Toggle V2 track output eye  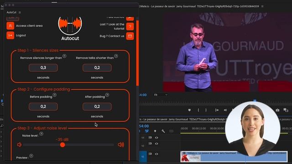[x=156, y=143]
